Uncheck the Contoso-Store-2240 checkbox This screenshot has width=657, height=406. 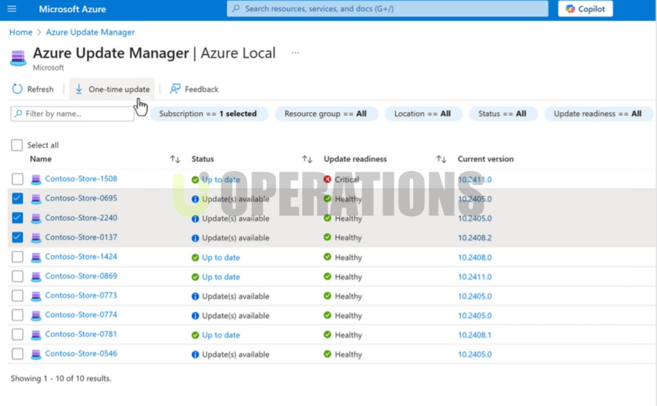pyautogui.click(x=17, y=218)
